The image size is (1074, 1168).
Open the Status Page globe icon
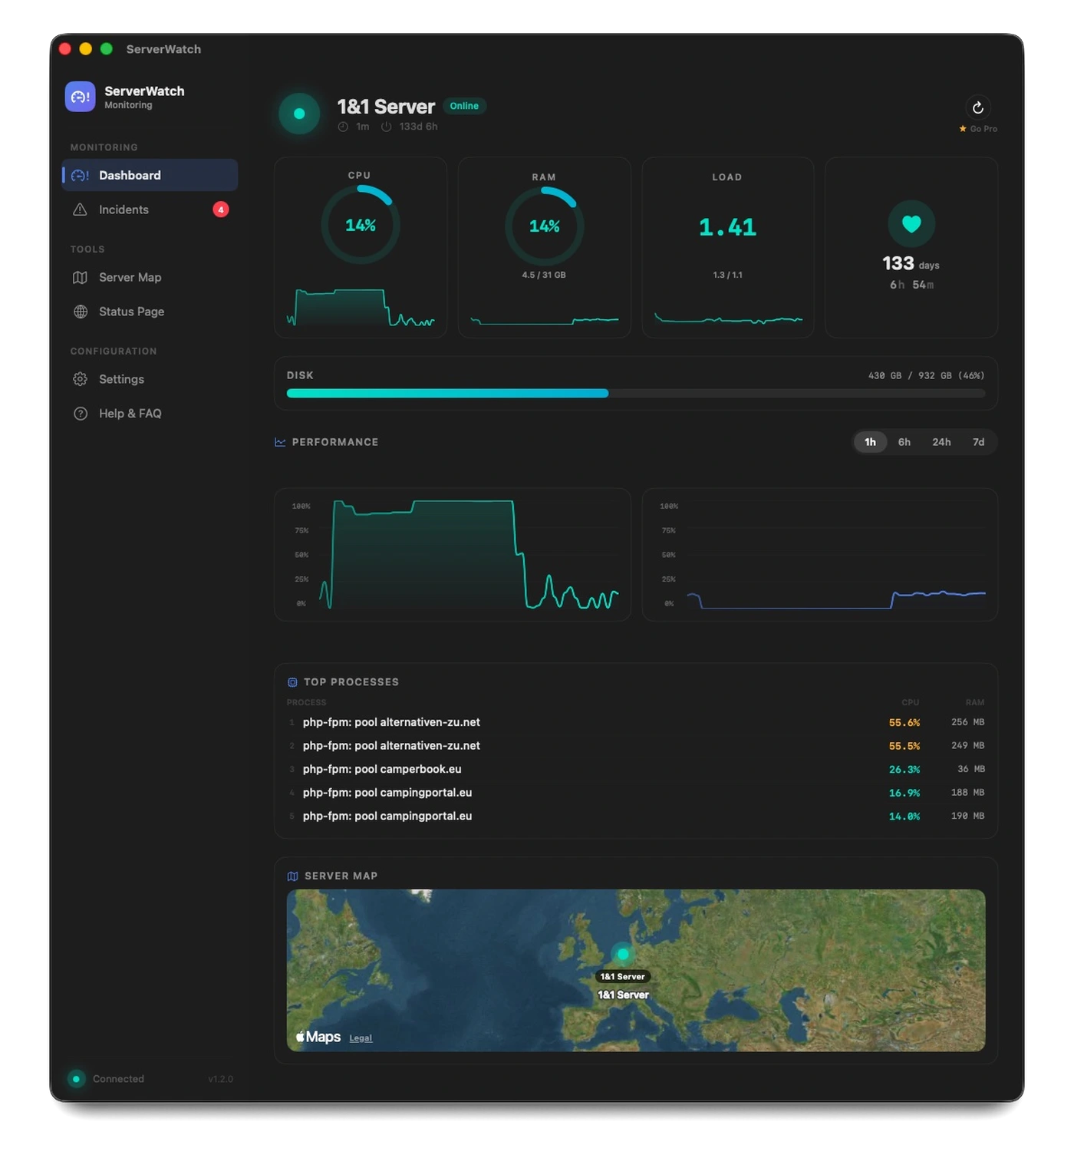[81, 312]
